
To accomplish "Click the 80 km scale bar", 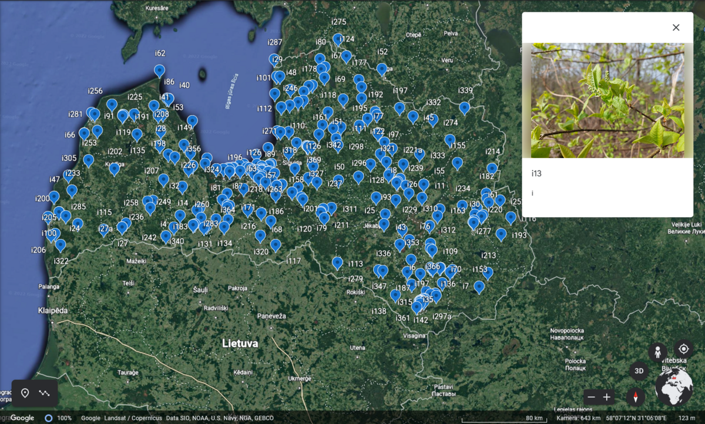I will point(534,418).
